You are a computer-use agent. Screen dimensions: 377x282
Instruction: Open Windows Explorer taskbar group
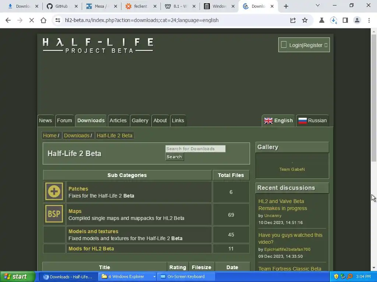point(127,277)
